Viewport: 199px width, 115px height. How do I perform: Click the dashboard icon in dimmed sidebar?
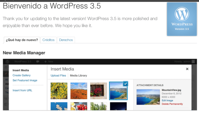(x=6, y=67)
